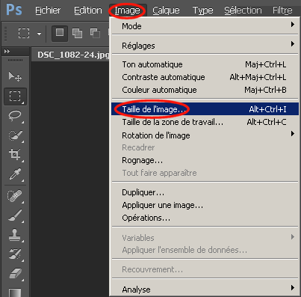Click grayed Recadrer entry

coord(205,147)
